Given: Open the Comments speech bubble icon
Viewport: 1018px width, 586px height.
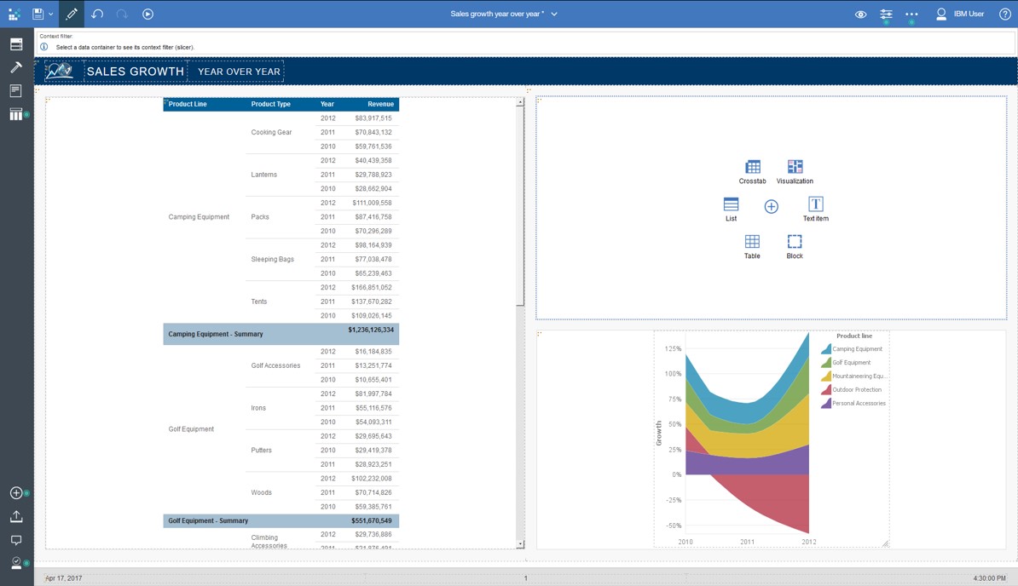Looking at the screenshot, I should pos(16,540).
